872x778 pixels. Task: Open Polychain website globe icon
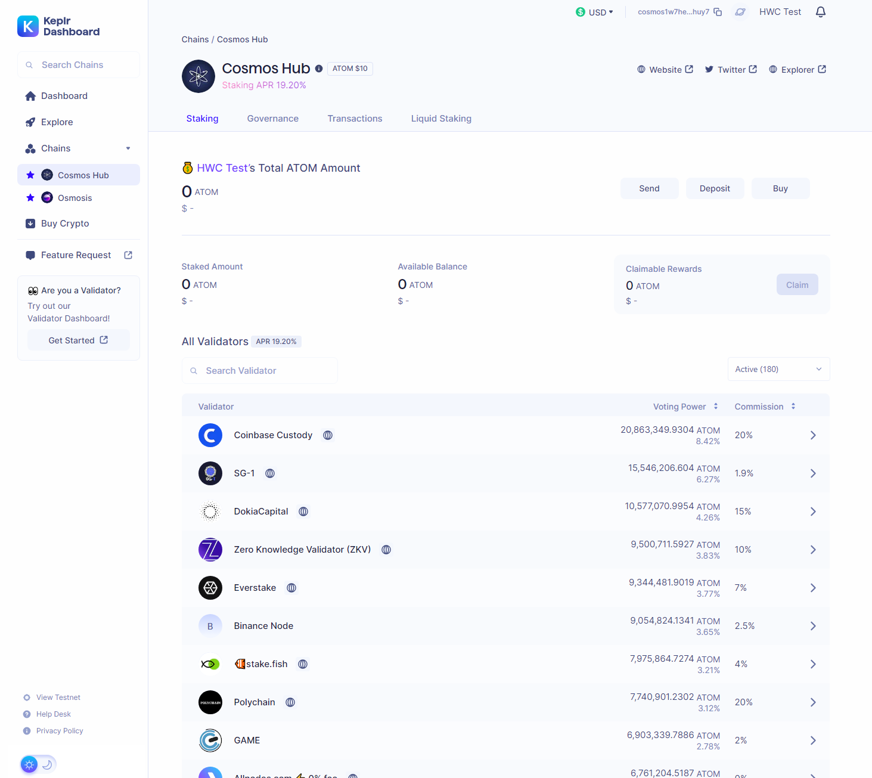coord(290,702)
